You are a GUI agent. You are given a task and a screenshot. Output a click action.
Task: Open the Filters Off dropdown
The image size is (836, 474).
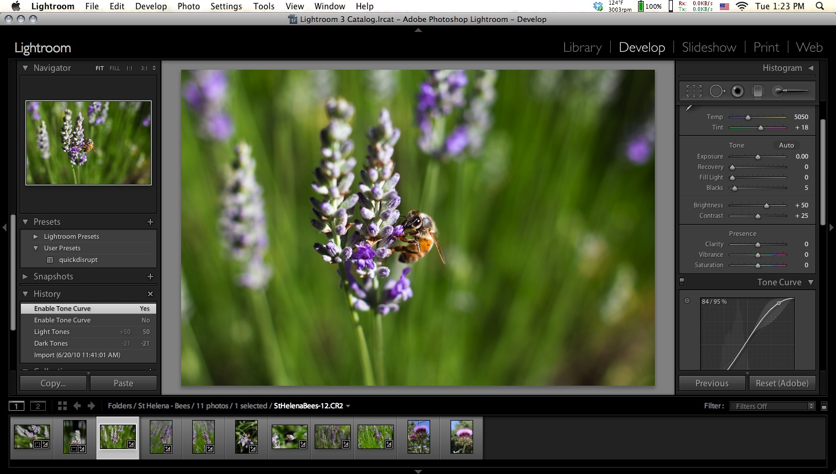[772, 407]
